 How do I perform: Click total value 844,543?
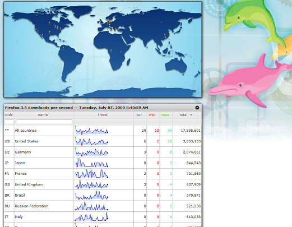click(x=193, y=163)
